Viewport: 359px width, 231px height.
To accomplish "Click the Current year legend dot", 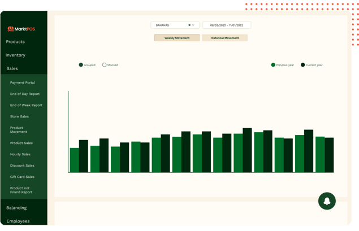I will click(x=303, y=65).
